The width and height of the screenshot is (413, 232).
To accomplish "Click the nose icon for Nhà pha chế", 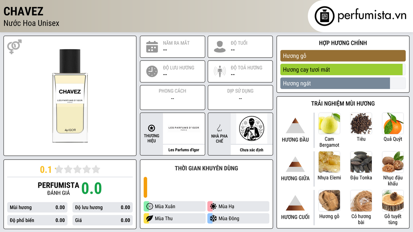I will pos(219,128).
